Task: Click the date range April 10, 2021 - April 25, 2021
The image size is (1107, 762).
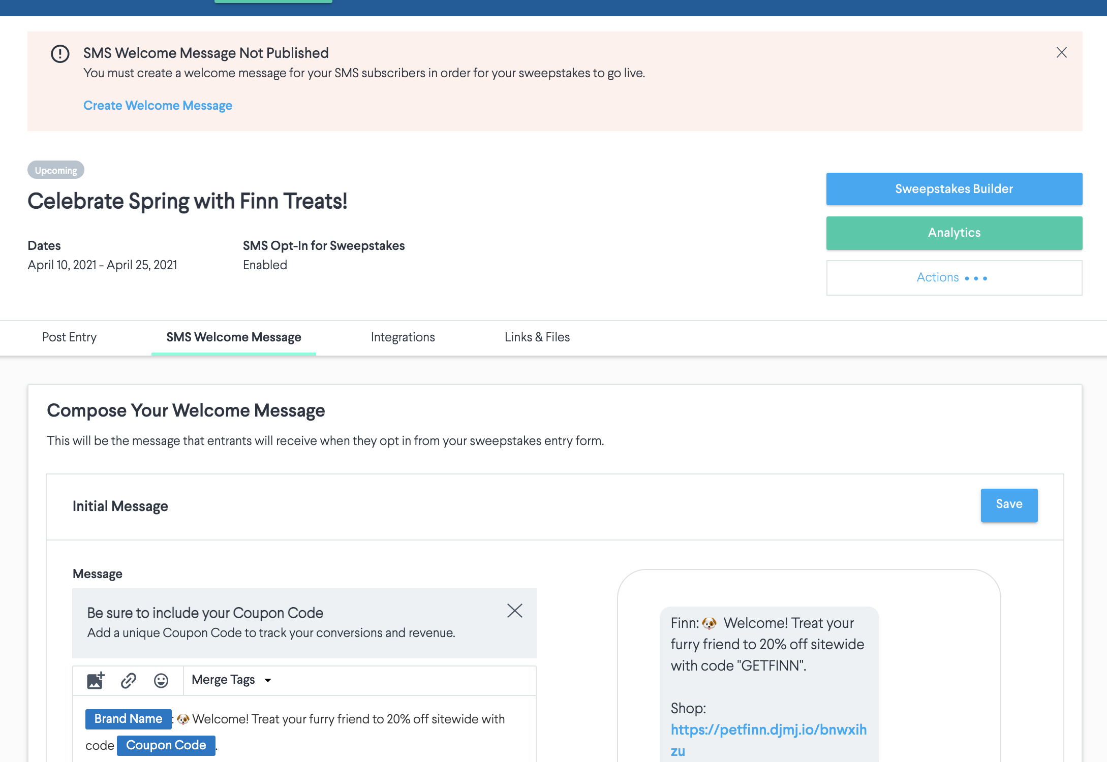Action: 103,265
